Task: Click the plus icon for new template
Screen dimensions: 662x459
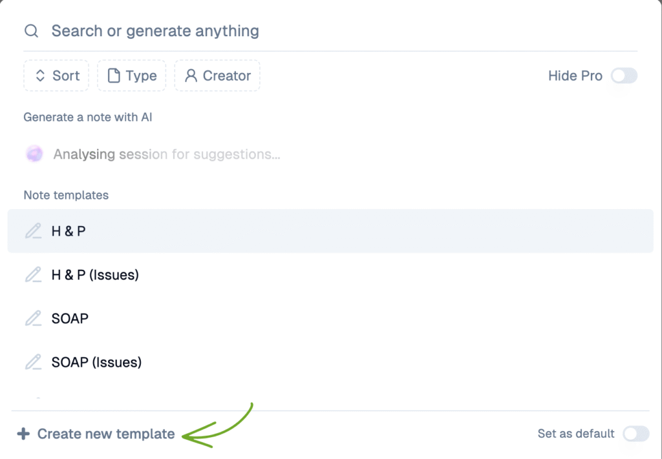Action: (x=23, y=434)
